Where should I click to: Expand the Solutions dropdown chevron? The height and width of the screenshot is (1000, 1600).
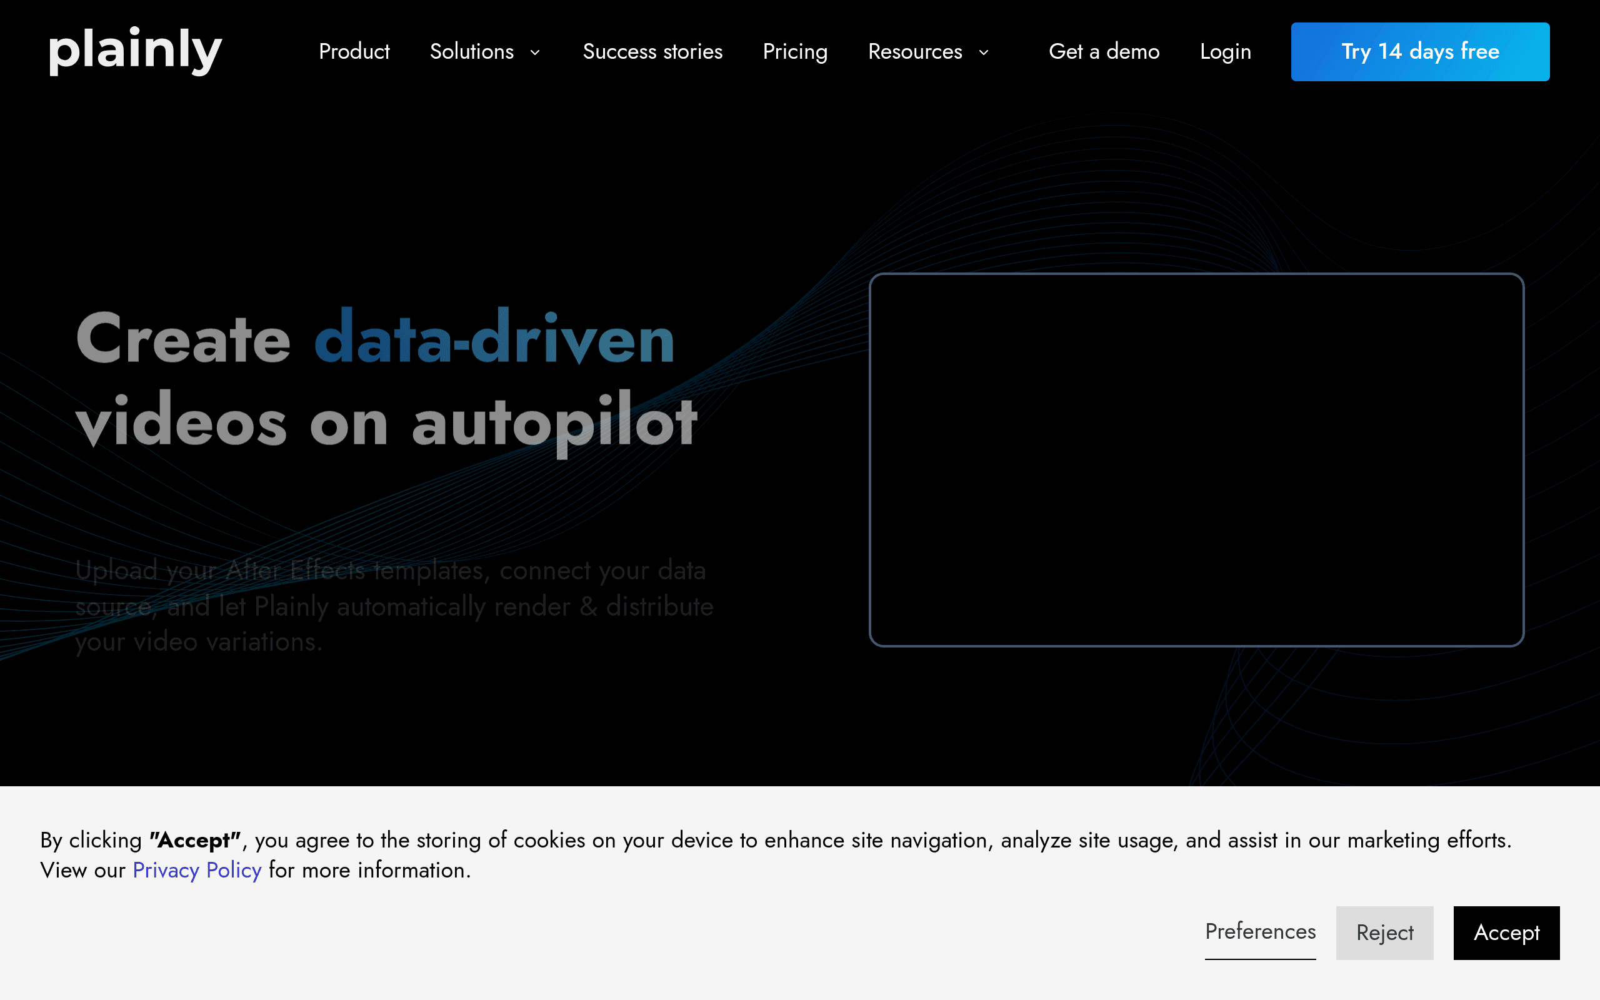536,52
